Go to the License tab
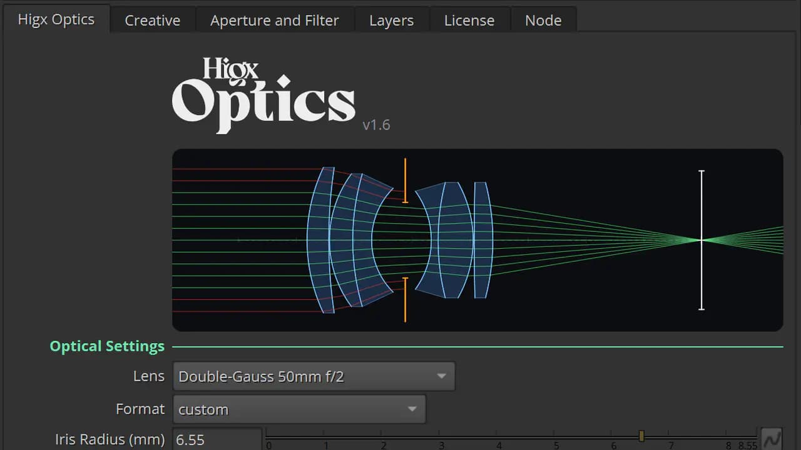This screenshot has height=450, width=801. 469,21
